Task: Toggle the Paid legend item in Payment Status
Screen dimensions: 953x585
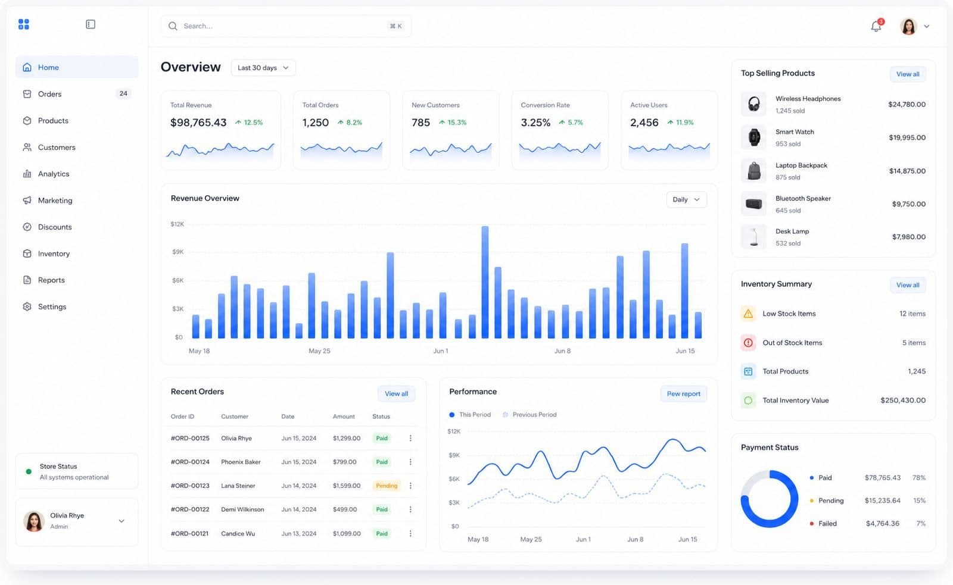Action: pos(821,478)
